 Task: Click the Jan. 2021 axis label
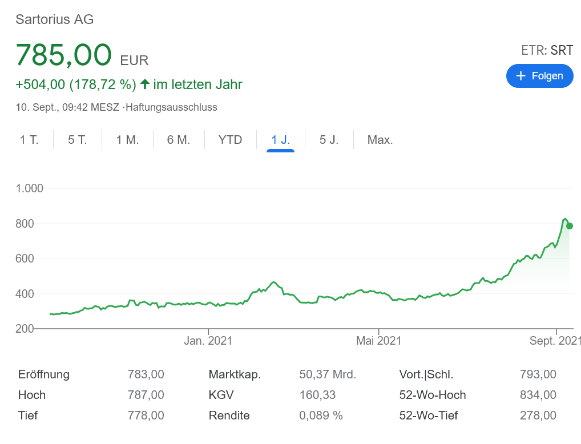208,341
